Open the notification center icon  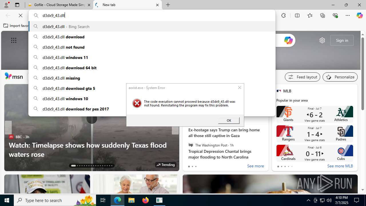[357, 200]
